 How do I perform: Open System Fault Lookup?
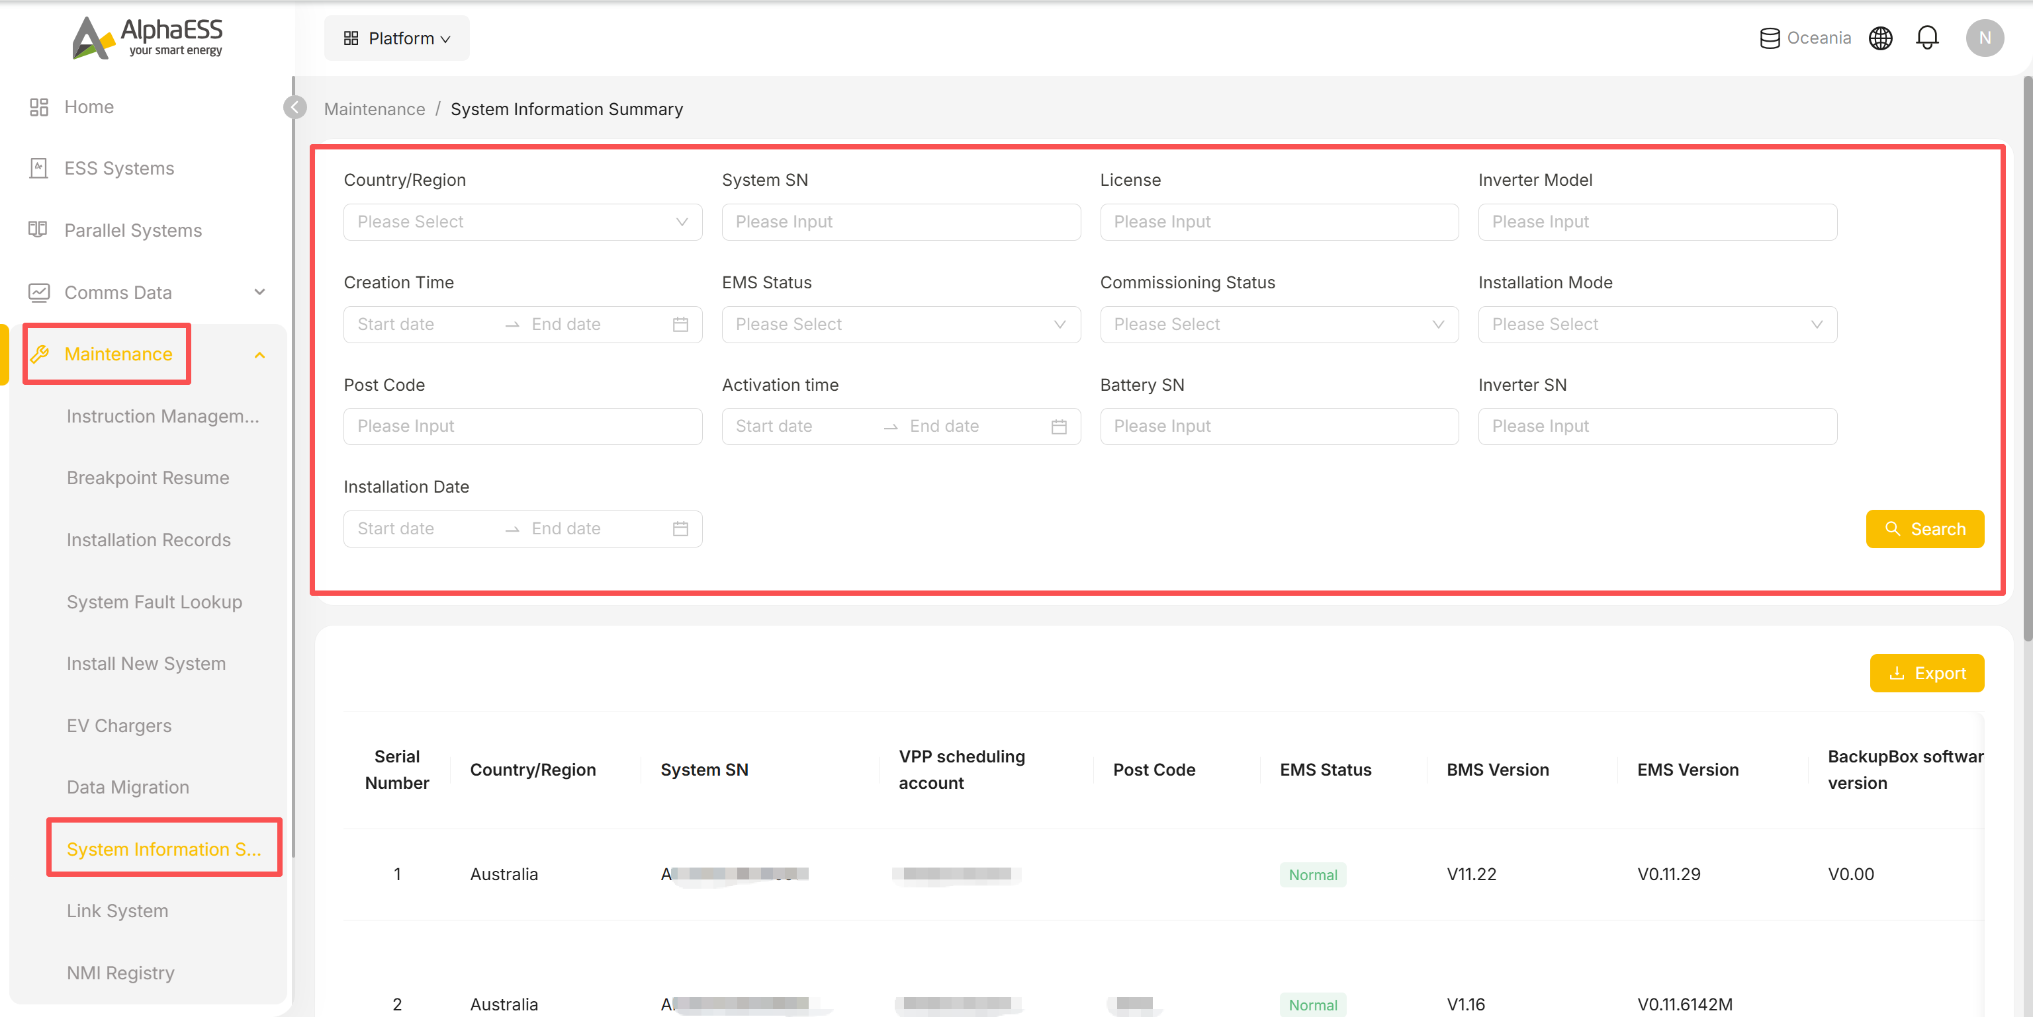point(154,602)
